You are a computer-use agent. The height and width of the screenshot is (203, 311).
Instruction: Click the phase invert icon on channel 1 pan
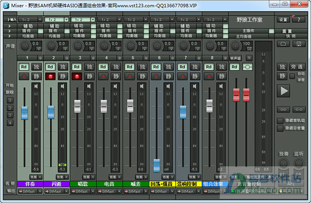39,48
